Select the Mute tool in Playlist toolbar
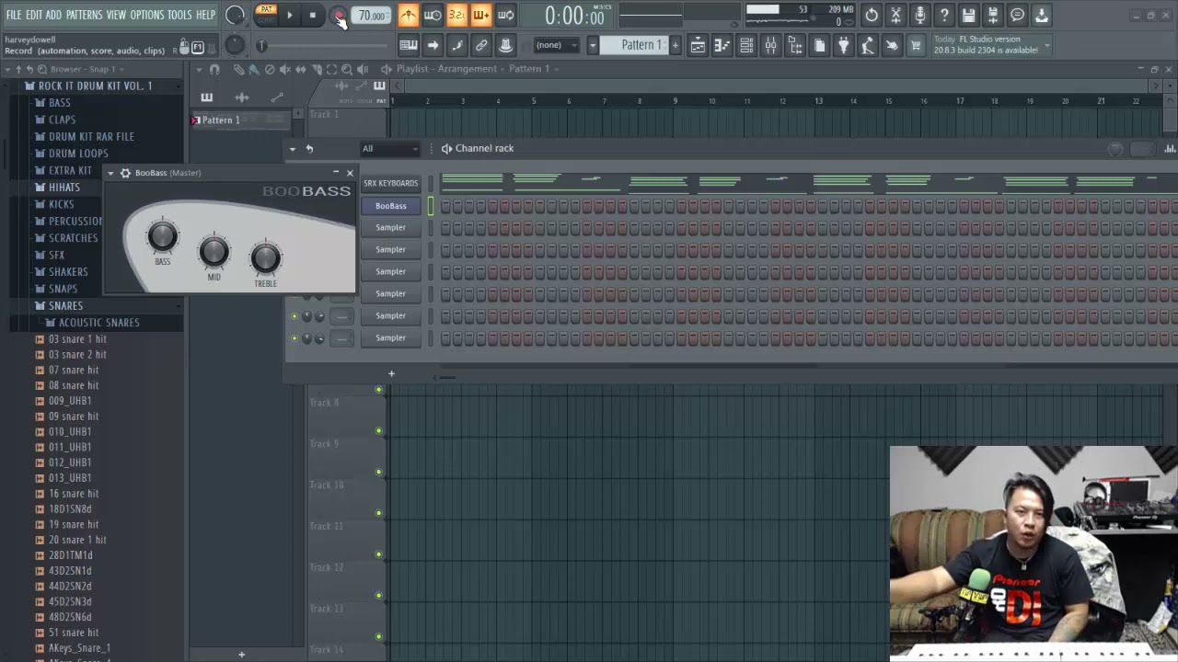Screen dimensions: 1178x662 pyautogui.click(x=285, y=69)
